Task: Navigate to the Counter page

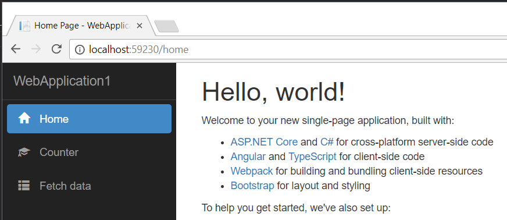Action: (x=89, y=152)
